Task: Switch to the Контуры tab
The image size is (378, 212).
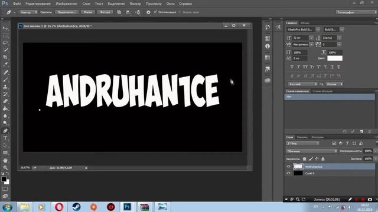Action: click(318, 137)
